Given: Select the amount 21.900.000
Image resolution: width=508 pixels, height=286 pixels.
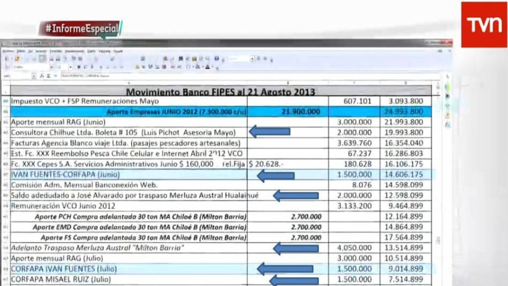Looking at the screenshot, I should tap(288, 112).
